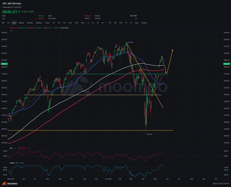Choose the 4h interval
The width and height of the screenshot is (231, 187).
click(103, 23)
